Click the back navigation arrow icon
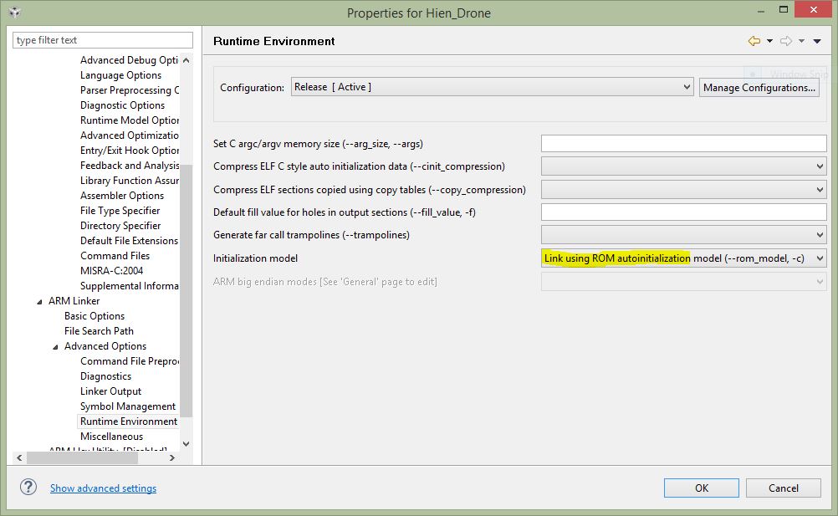Image resolution: width=838 pixels, height=516 pixels. click(x=754, y=41)
